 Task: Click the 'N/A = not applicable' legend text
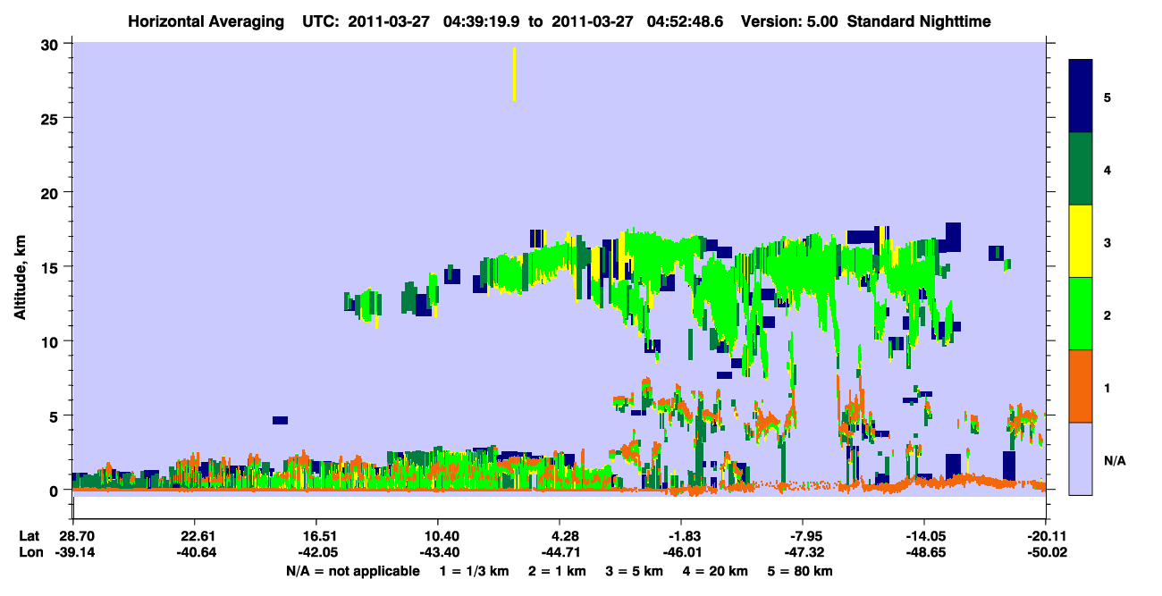pos(352,571)
